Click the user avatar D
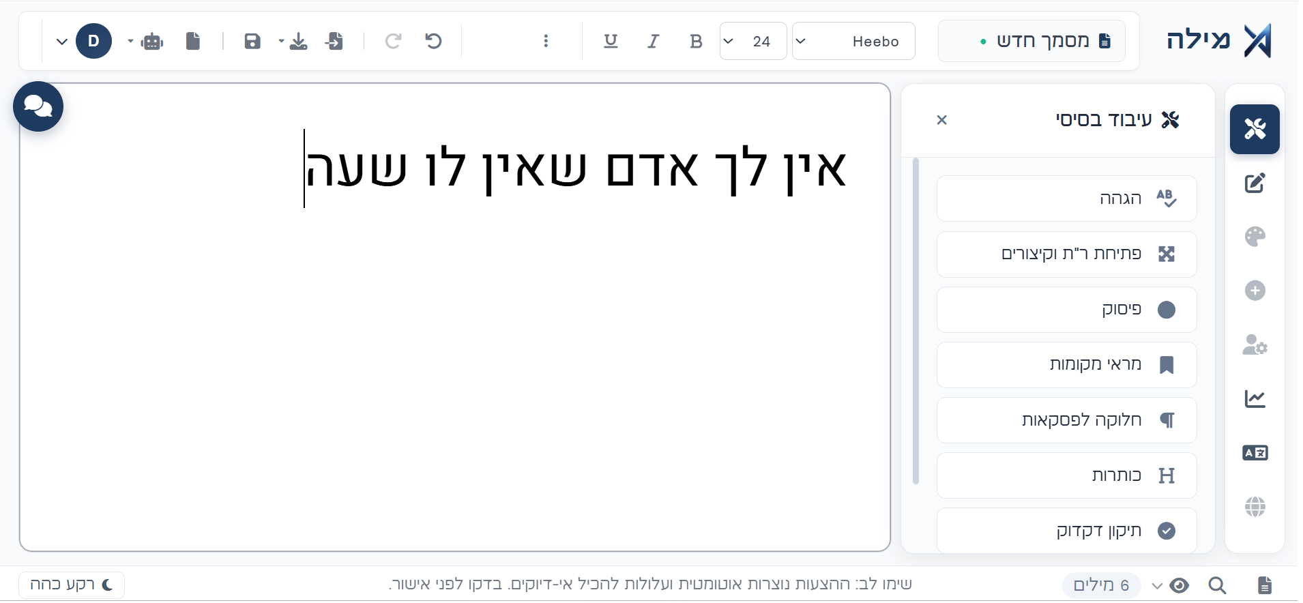This screenshot has height=603, width=1303. 93,41
